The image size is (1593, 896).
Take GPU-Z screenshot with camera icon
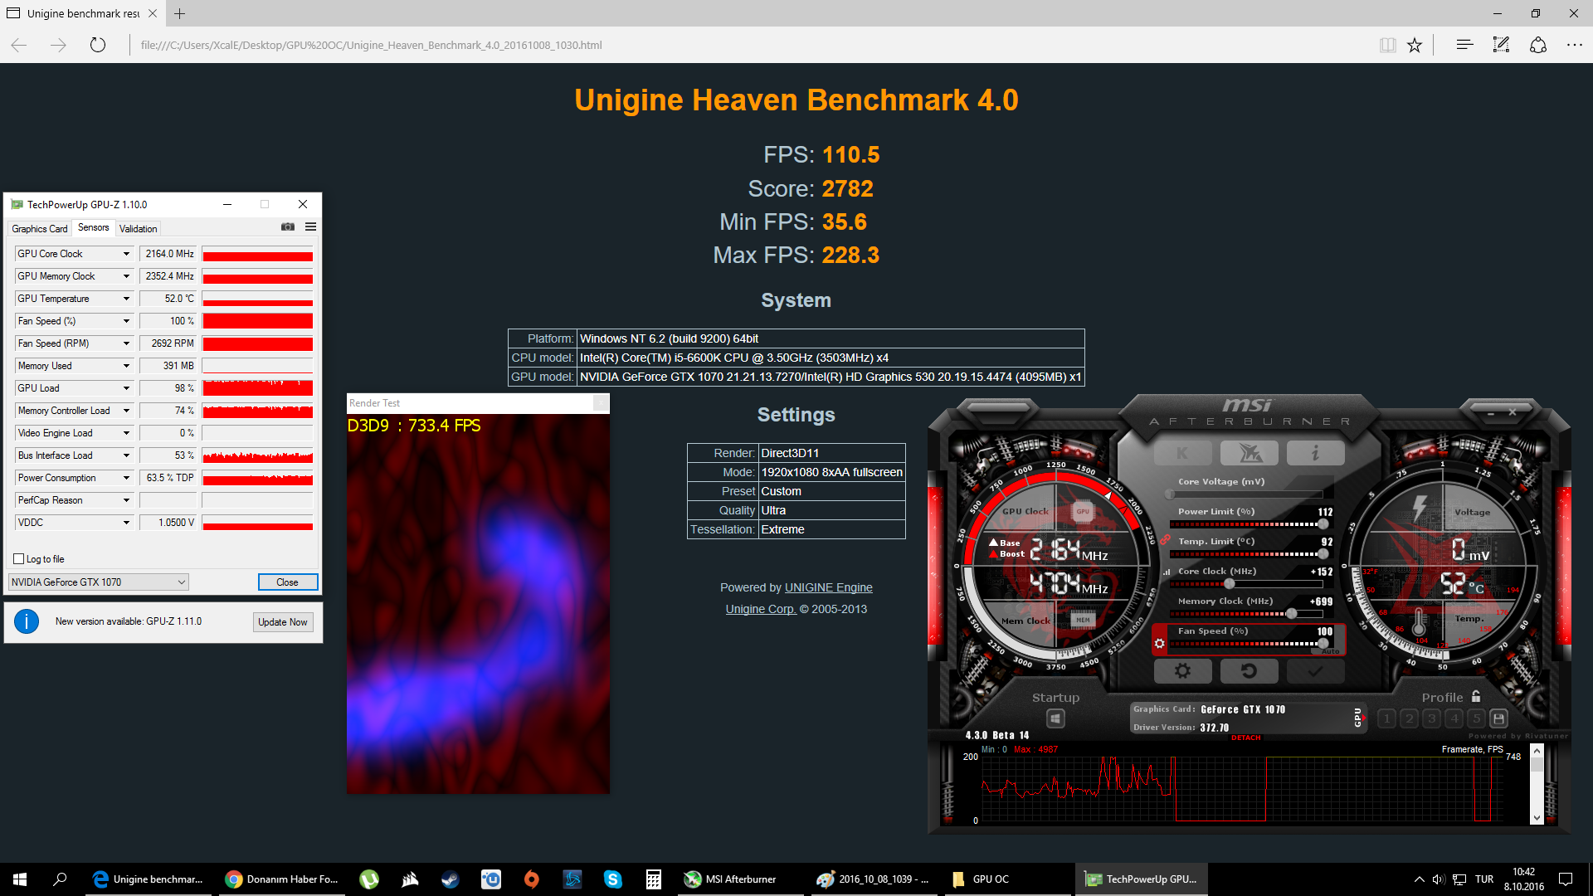(x=288, y=227)
